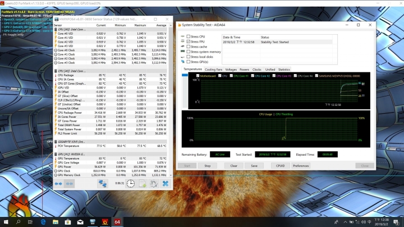Click network icon in system tray
404x227 pixels.
357,222
